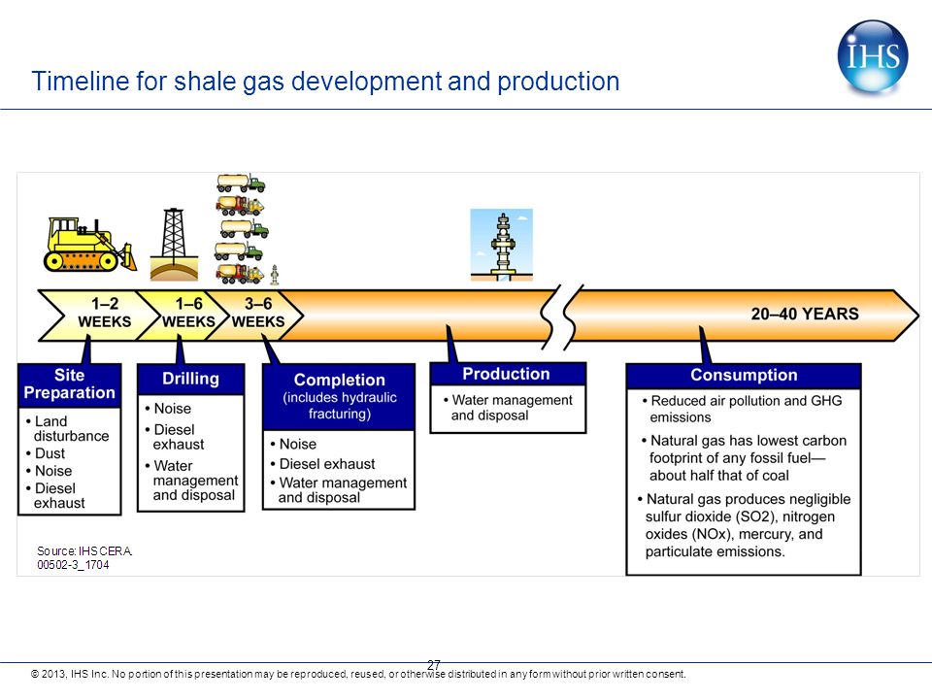Image resolution: width=932 pixels, height=699 pixels.
Task: Select the 3–6 WEEKS timeline arrow
Action: point(255,315)
